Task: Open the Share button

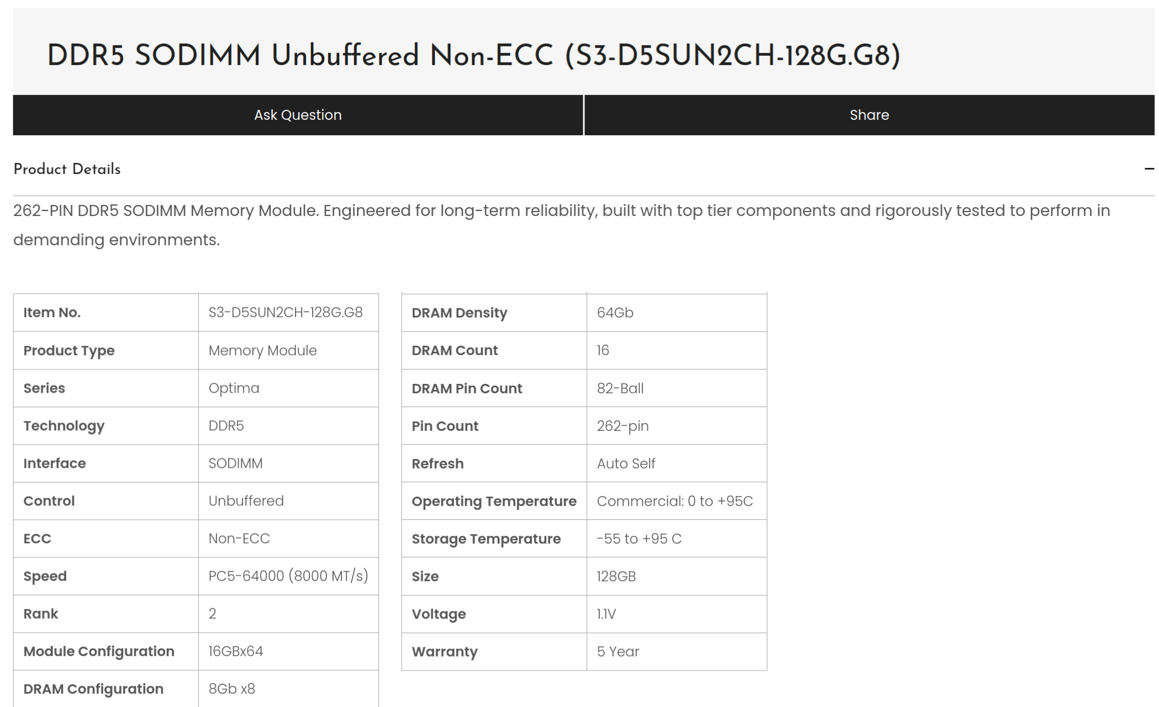Action: (870, 115)
